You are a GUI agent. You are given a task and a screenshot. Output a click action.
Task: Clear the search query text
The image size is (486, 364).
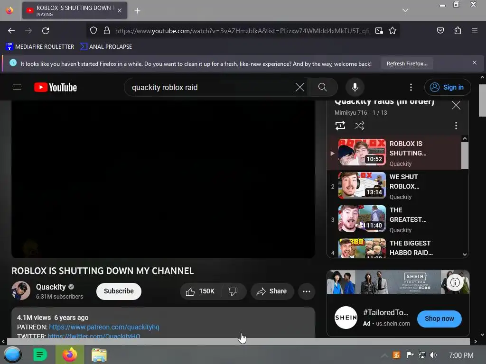[300, 87]
